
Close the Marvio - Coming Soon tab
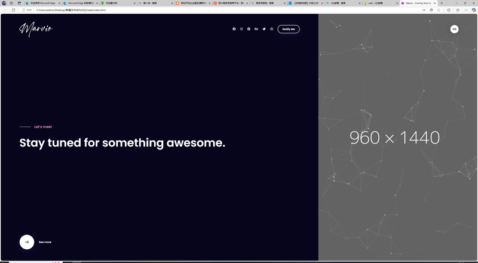[435, 3]
